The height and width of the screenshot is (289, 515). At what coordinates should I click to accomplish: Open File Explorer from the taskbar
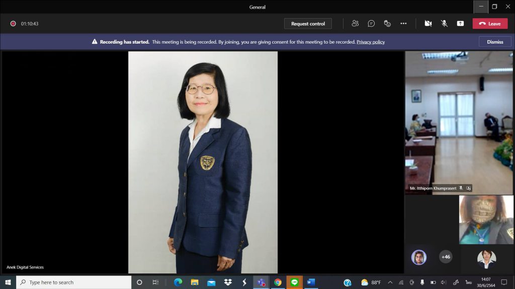pyautogui.click(x=195, y=282)
